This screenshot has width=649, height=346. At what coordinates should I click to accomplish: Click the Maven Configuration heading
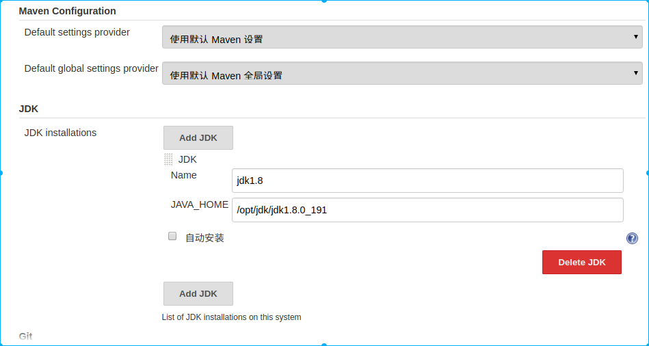click(x=68, y=11)
